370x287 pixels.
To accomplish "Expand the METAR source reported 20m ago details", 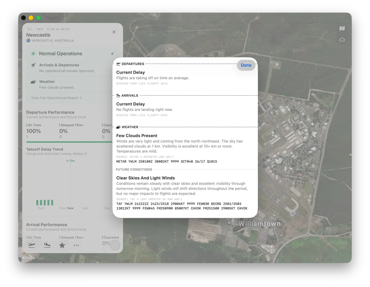I will pyautogui.click(x=145, y=157).
